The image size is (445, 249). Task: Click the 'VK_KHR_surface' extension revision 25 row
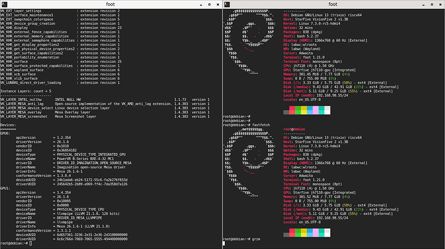[61, 62]
